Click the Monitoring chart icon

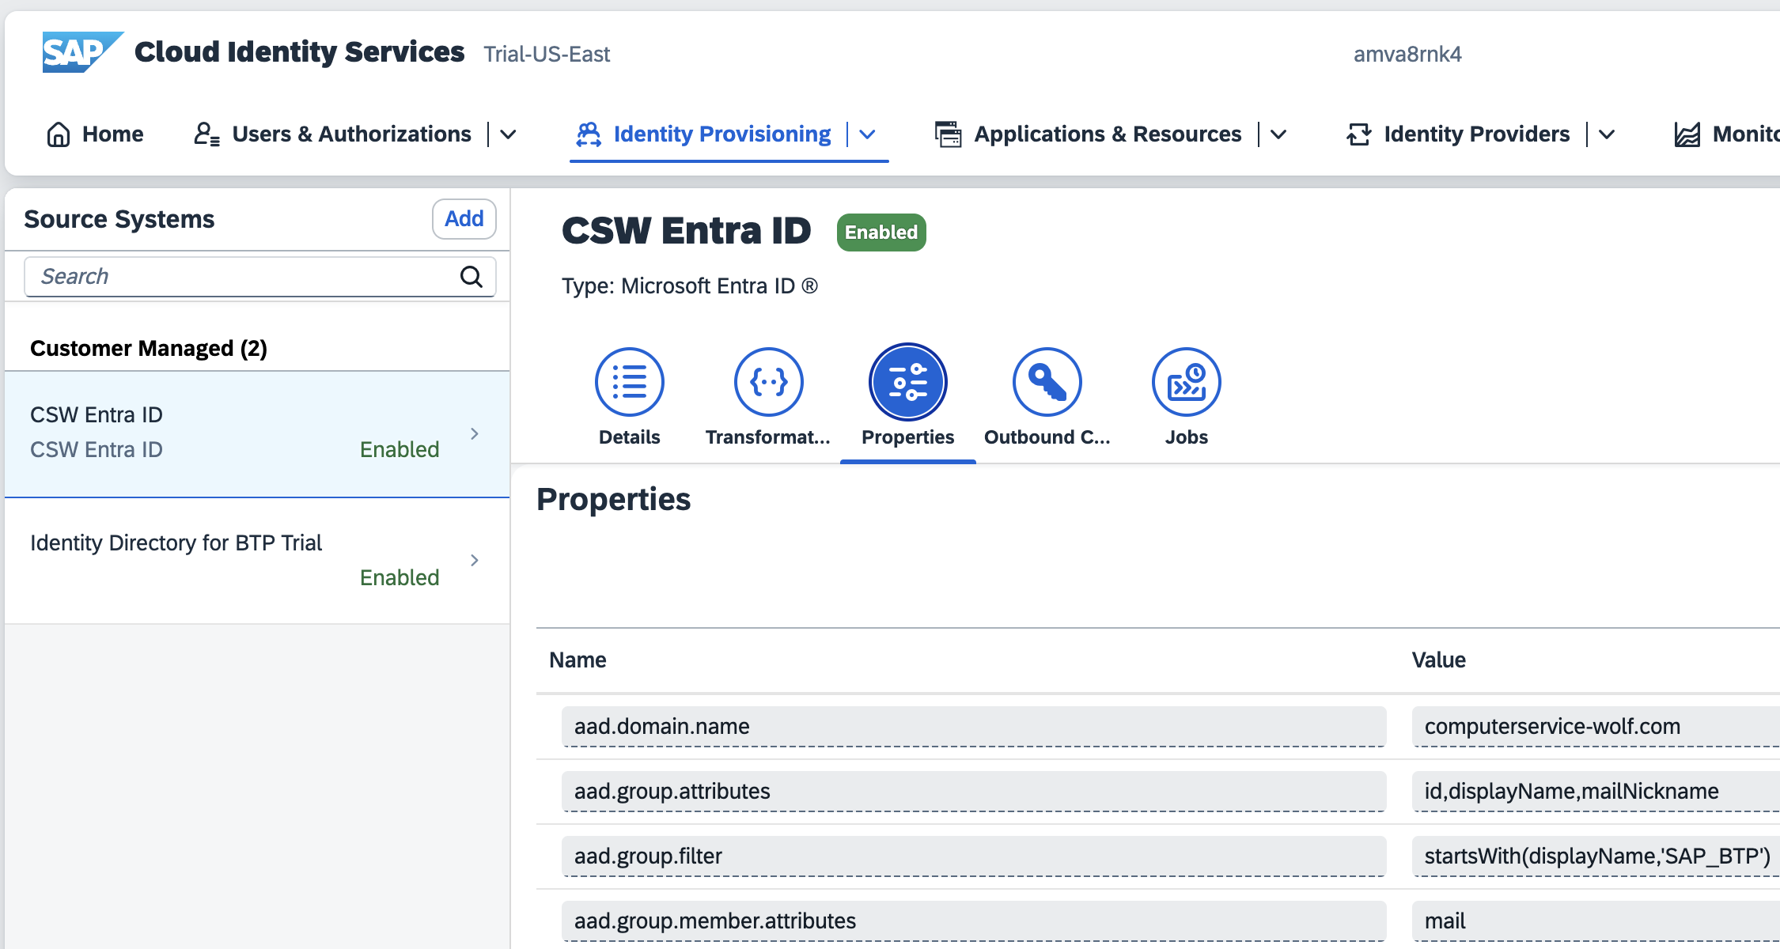[1687, 134]
